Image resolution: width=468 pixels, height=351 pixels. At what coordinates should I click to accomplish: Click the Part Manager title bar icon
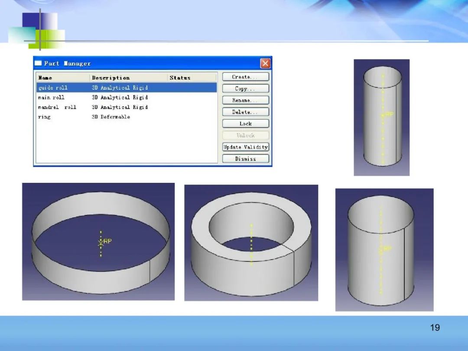point(39,63)
